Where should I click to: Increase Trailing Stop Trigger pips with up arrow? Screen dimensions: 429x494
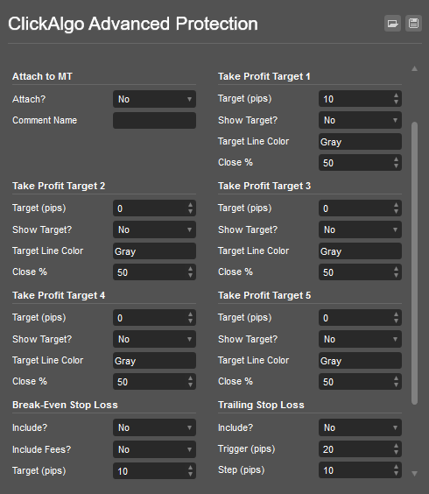coord(396,446)
